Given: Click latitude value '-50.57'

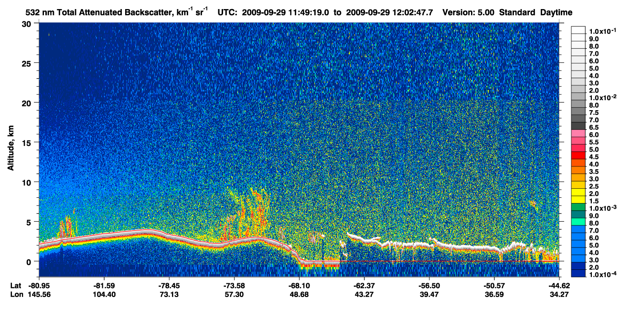Looking at the screenshot, I should 494,285.
